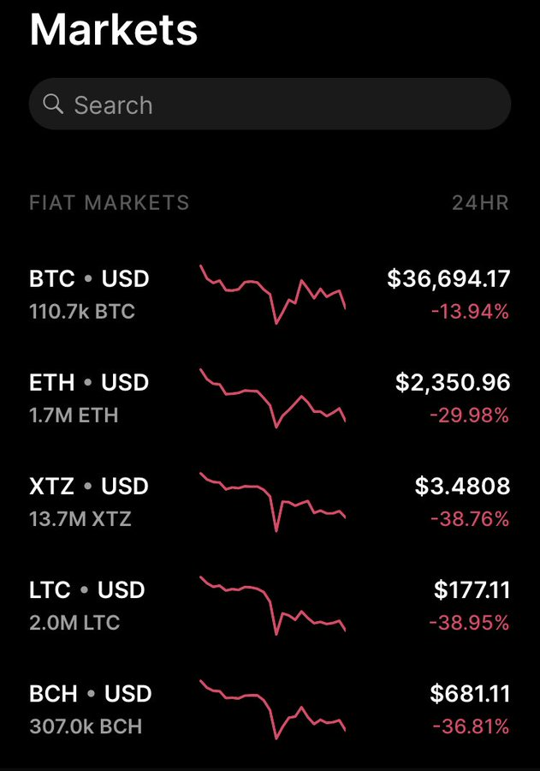Select the XTZ • USD market

point(270,502)
